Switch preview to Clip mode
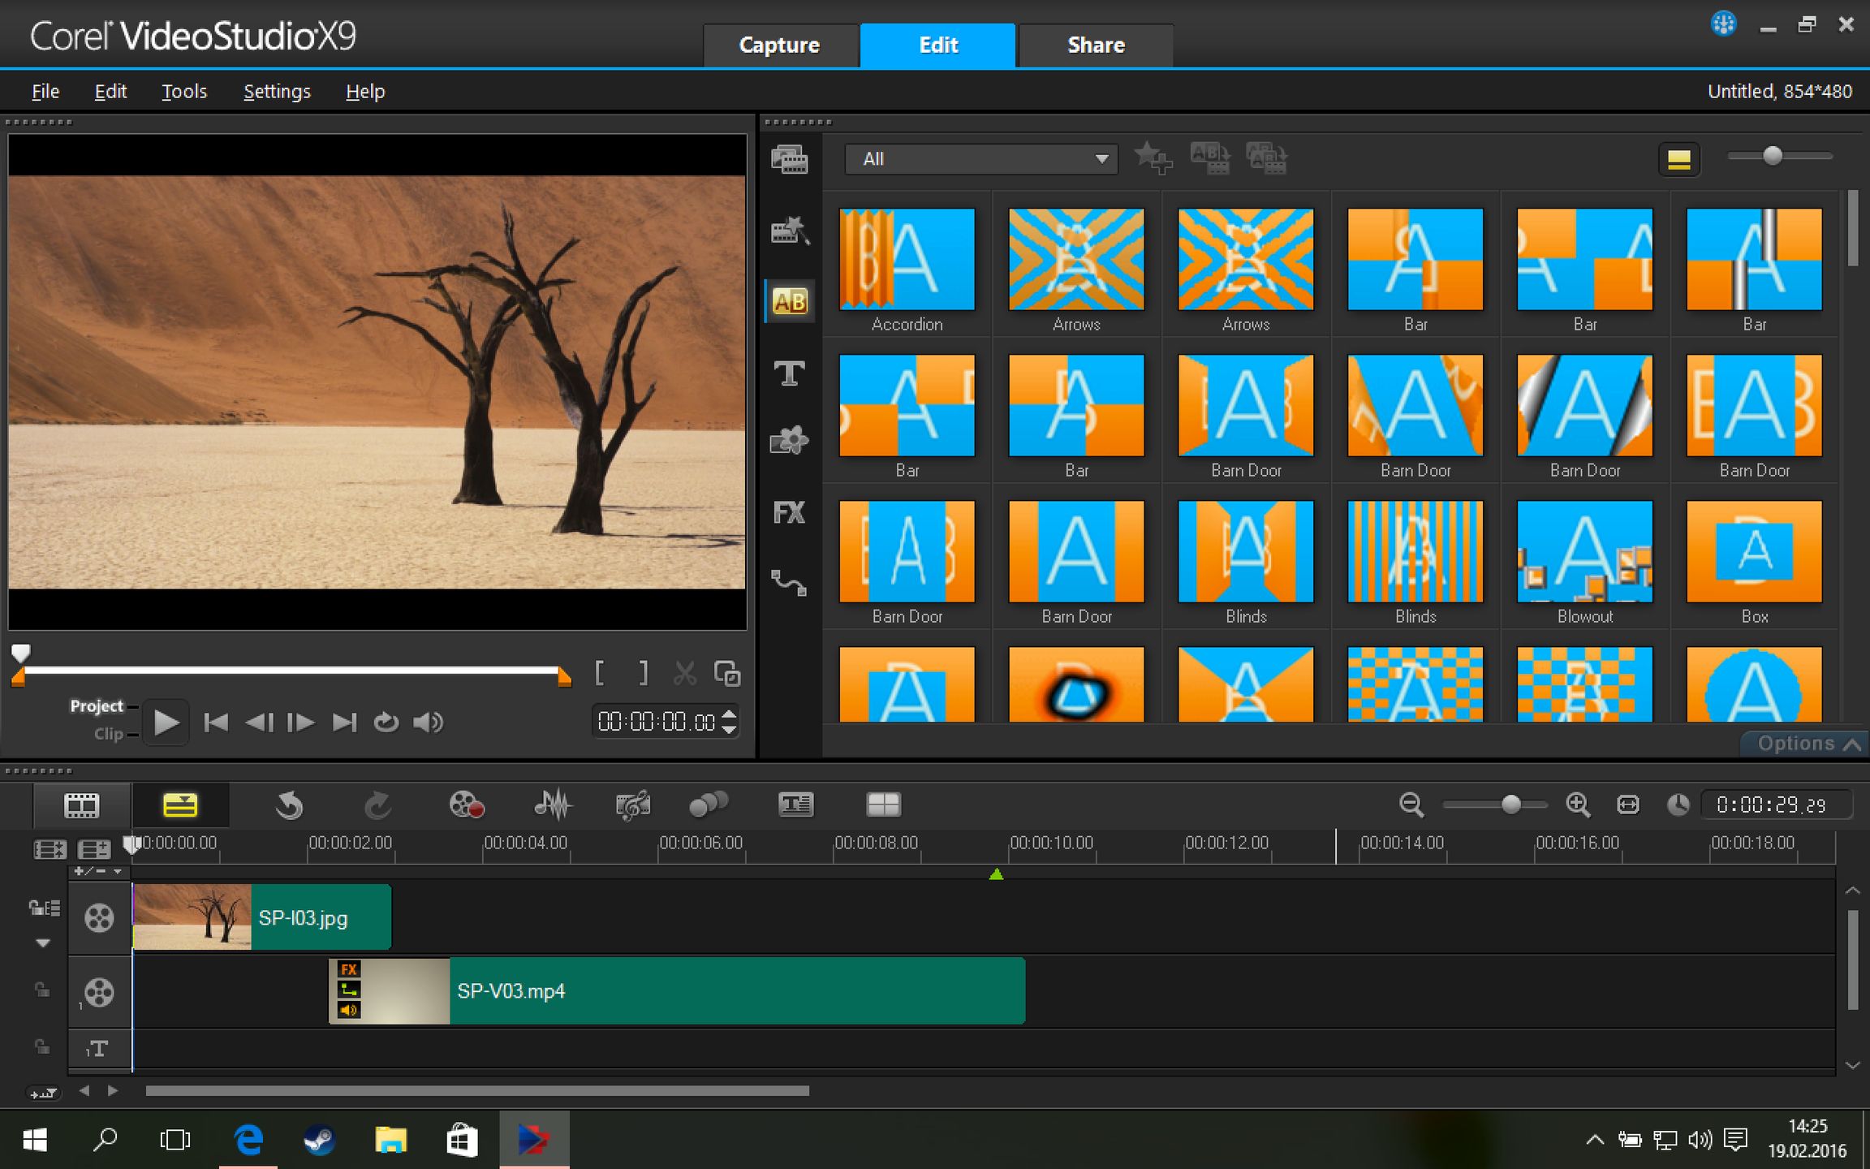 108,734
